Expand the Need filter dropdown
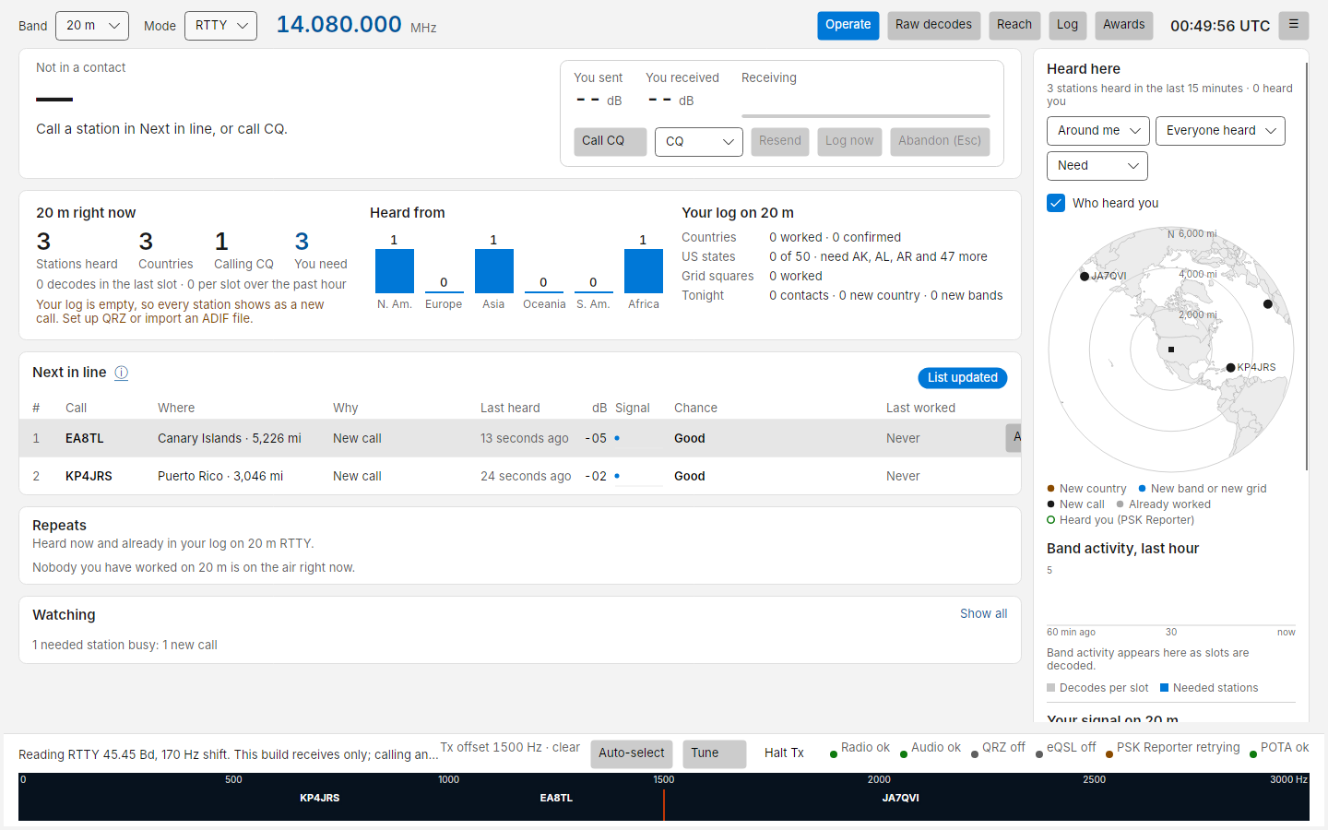This screenshot has width=1328, height=830. (x=1097, y=166)
